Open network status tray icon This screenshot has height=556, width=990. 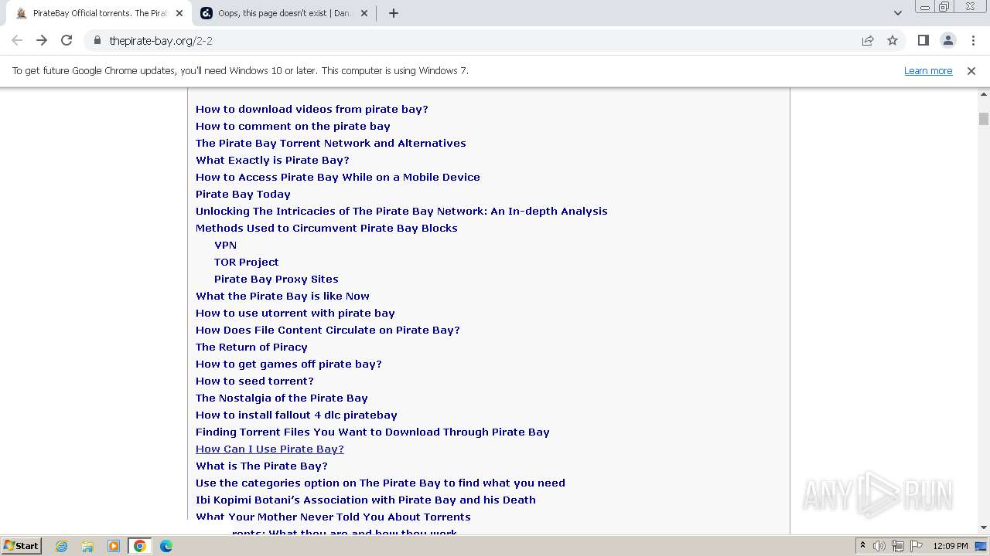click(898, 546)
